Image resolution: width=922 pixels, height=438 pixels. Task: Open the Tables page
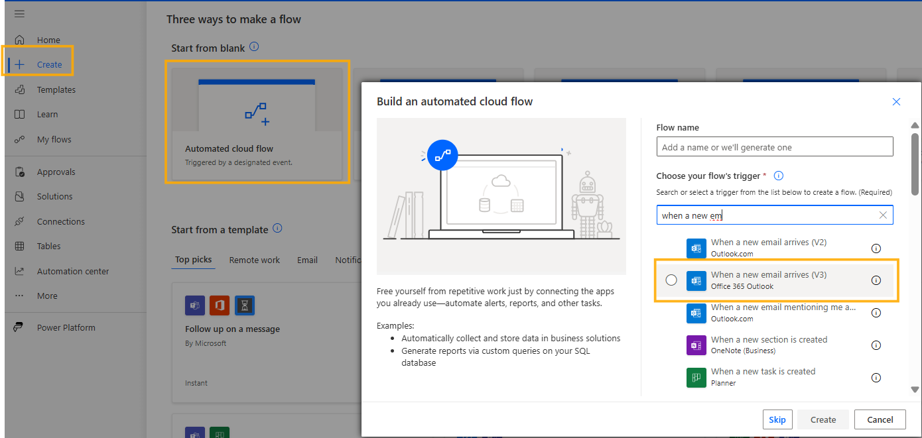tap(48, 246)
